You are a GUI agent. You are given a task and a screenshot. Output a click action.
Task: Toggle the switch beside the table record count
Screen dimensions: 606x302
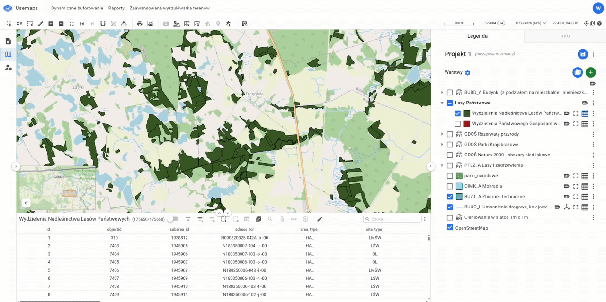[173, 219]
